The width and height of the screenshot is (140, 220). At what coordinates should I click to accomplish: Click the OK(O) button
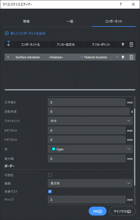click(x=98, y=211)
